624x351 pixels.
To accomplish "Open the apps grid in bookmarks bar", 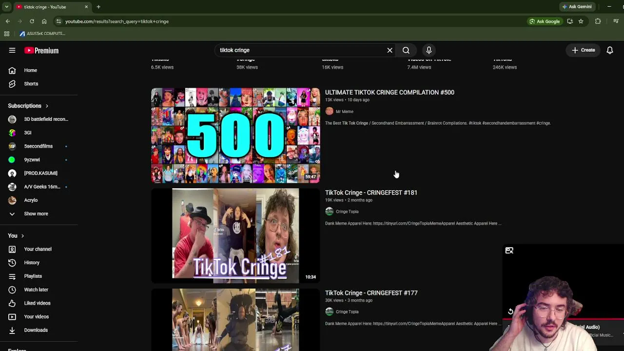I will [x=7, y=34].
